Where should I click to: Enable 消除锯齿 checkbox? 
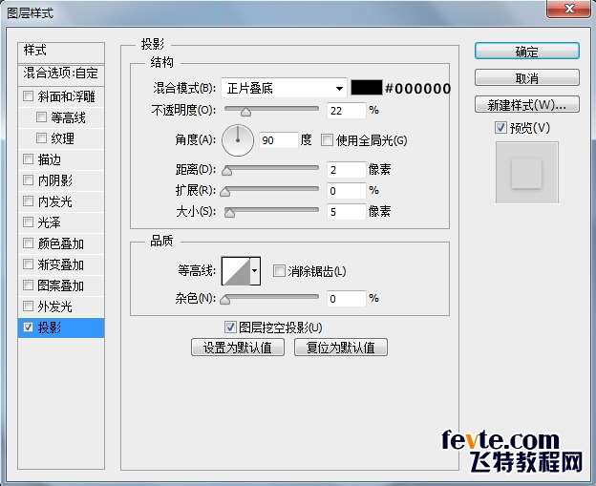point(279,271)
